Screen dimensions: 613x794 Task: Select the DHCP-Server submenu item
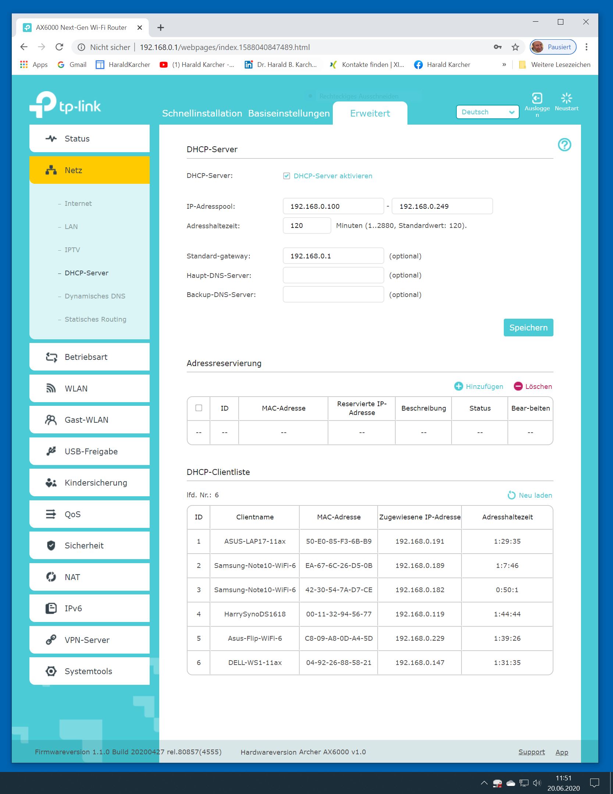click(86, 273)
